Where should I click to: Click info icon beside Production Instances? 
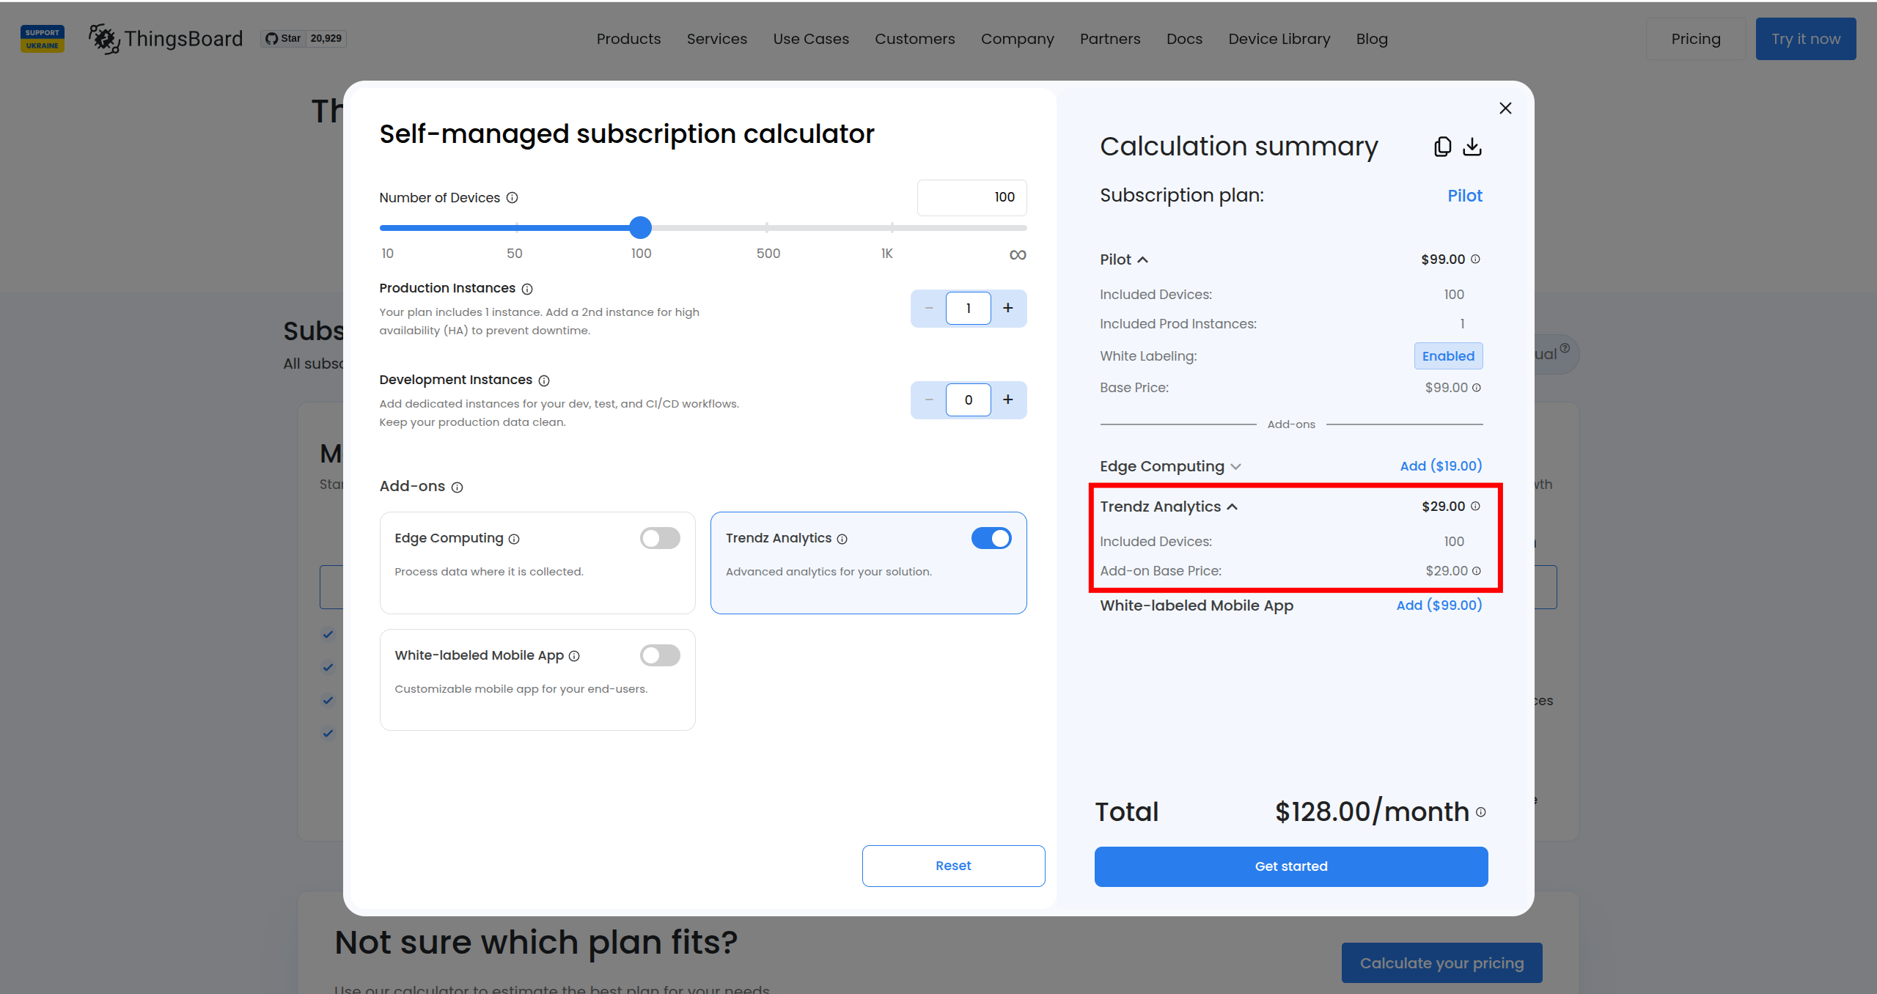tap(527, 289)
